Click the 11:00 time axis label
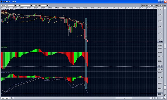 pyautogui.click(x=113, y=8)
